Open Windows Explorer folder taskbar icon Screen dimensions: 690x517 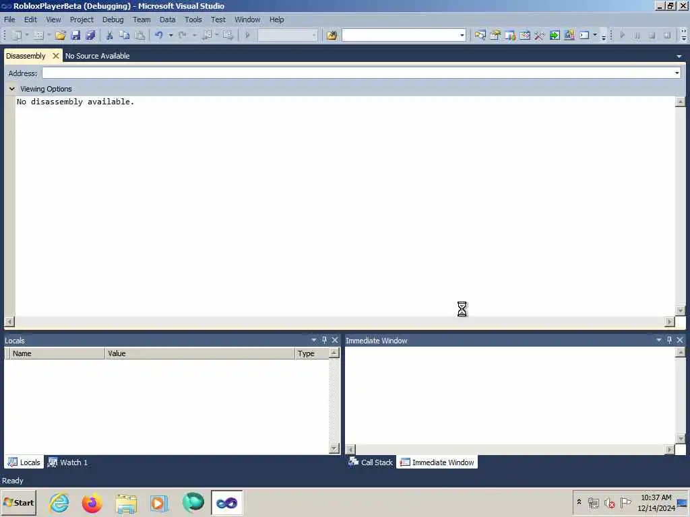(x=126, y=502)
